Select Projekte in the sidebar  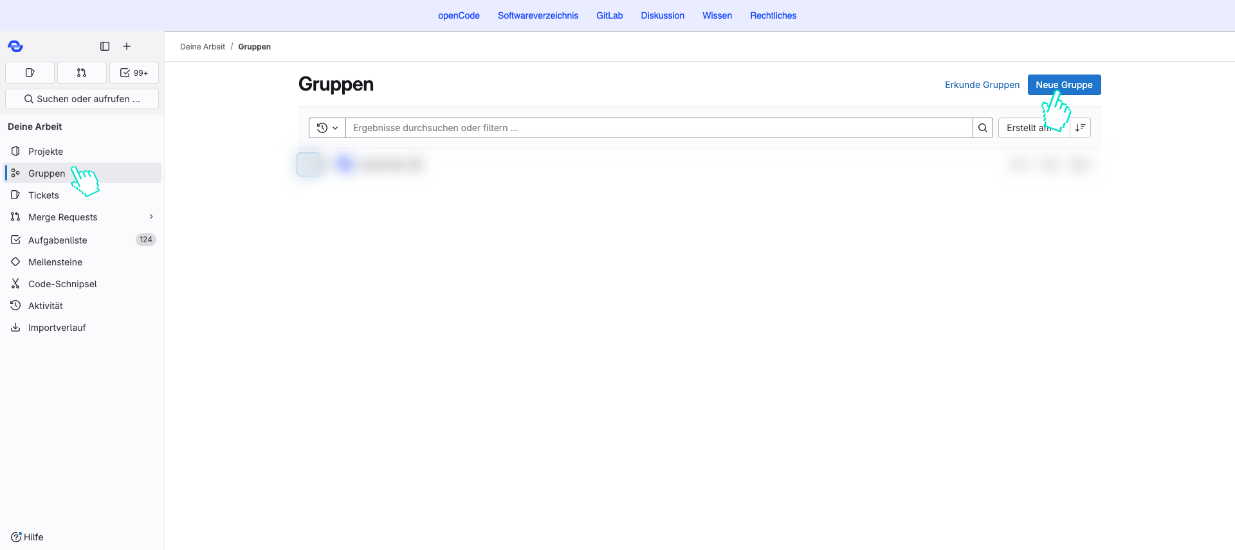point(46,152)
